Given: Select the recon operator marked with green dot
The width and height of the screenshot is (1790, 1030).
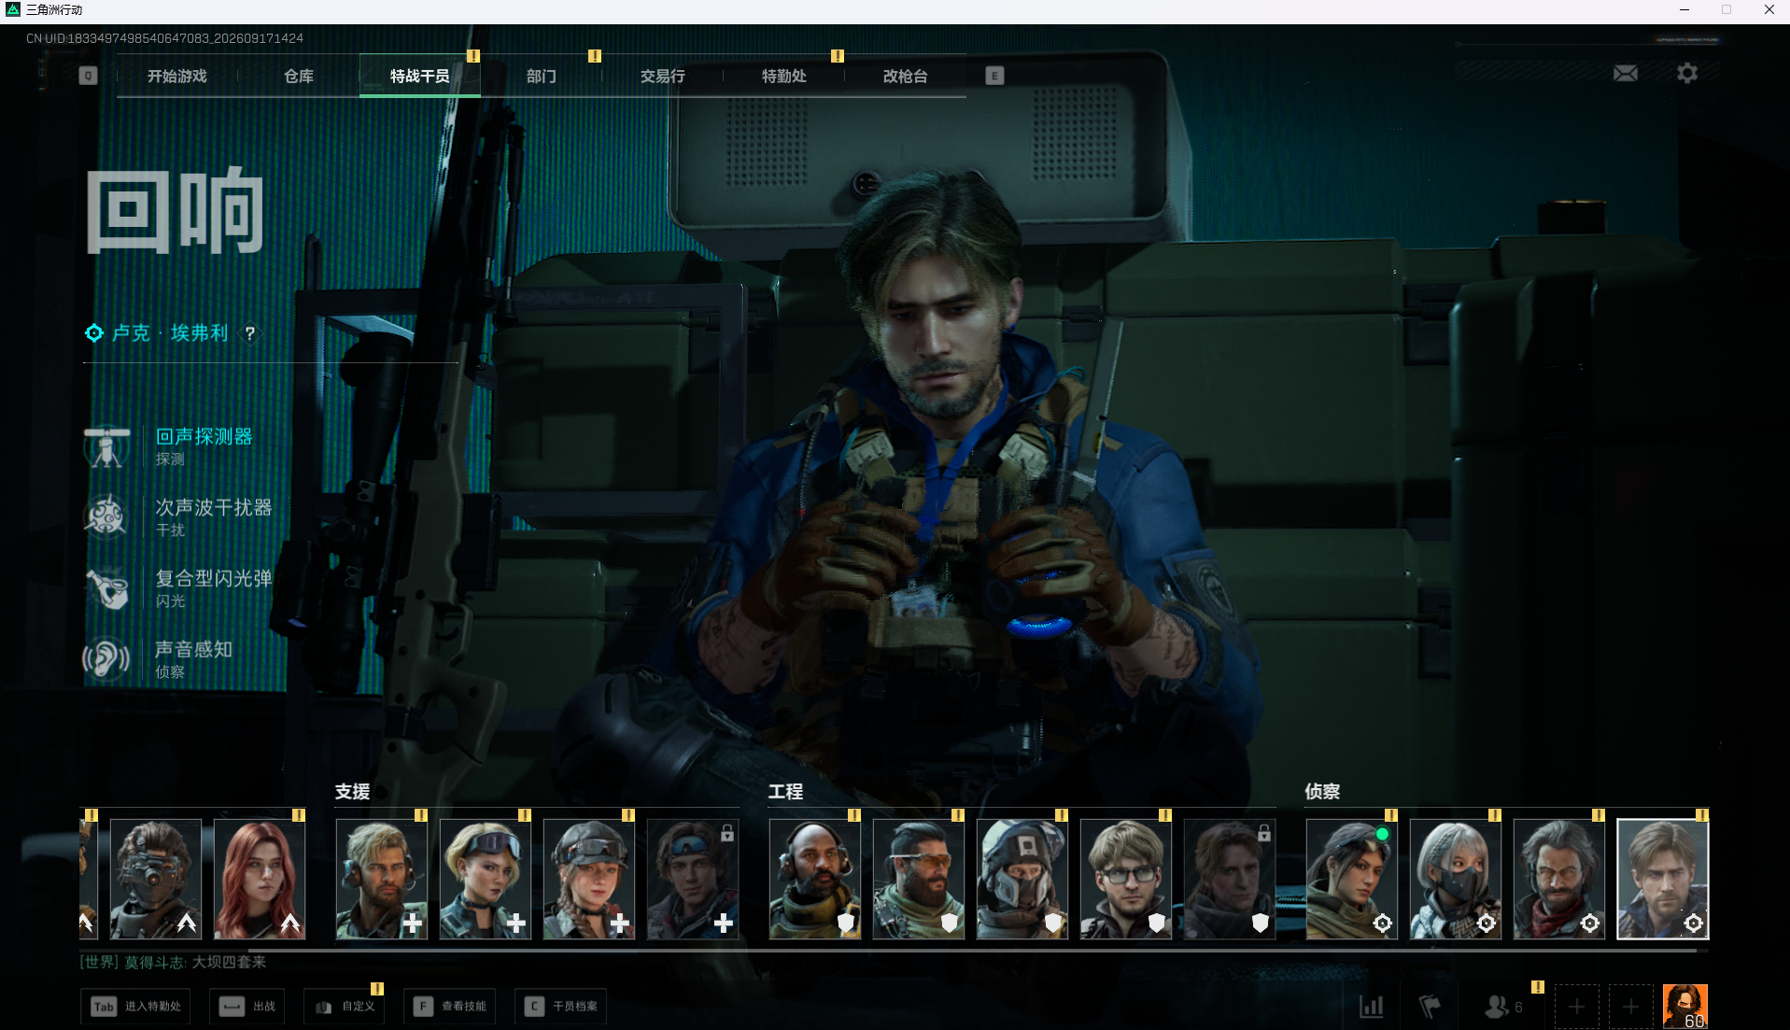Looking at the screenshot, I should [x=1352, y=879].
